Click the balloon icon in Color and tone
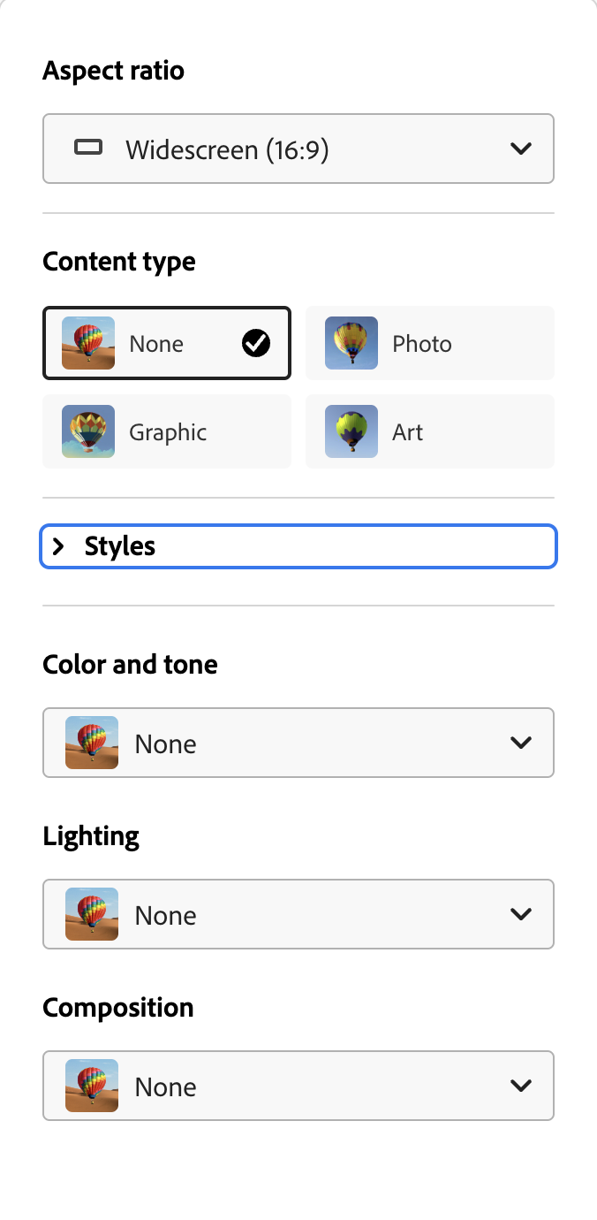Image resolution: width=597 pixels, height=1220 pixels. click(92, 743)
